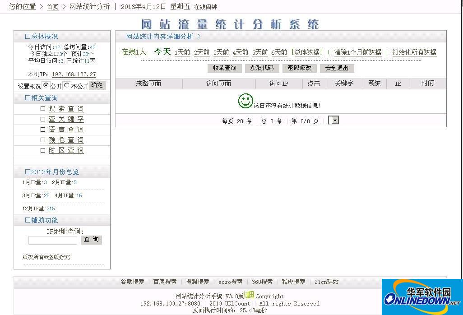Click the IP地址查询 input field
463x315 pixels.
52,240
